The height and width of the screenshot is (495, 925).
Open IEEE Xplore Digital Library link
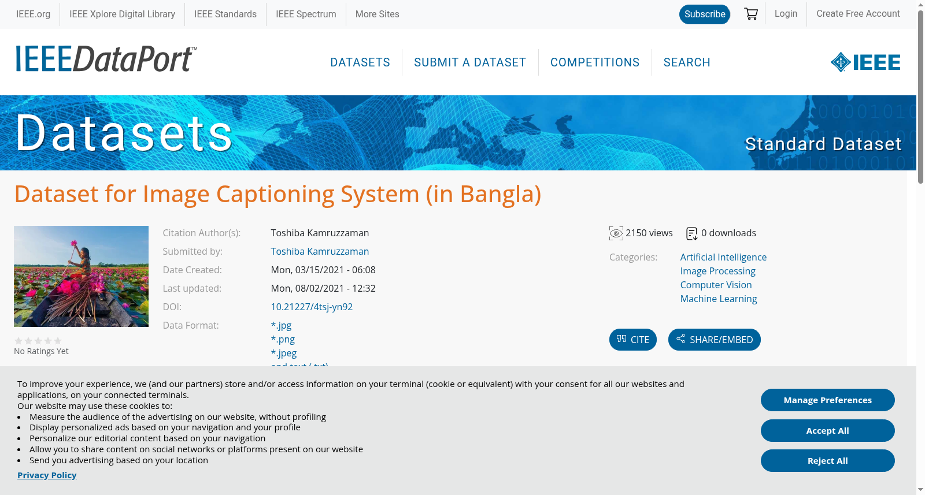122,14
